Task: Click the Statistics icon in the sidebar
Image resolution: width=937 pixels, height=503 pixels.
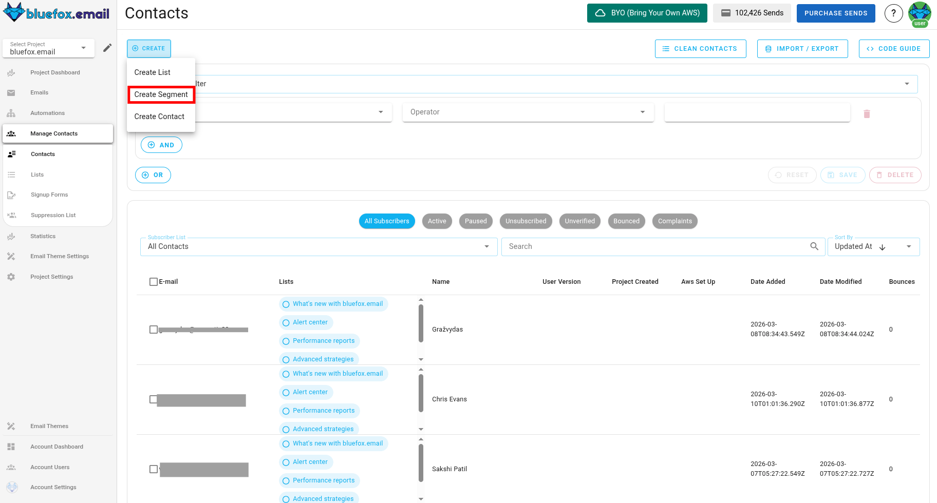Action: [x=11, y=236]
